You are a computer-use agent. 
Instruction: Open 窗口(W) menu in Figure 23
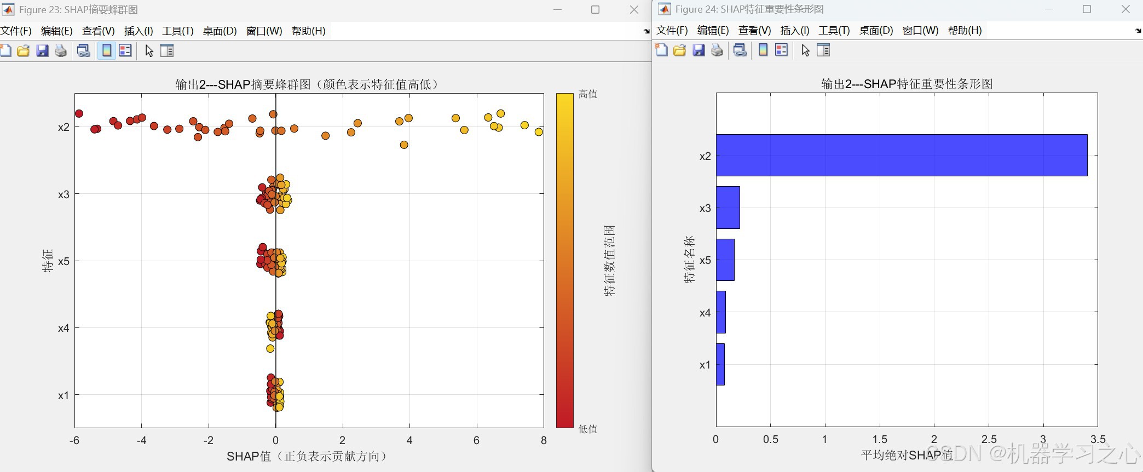tap(264, 31)
